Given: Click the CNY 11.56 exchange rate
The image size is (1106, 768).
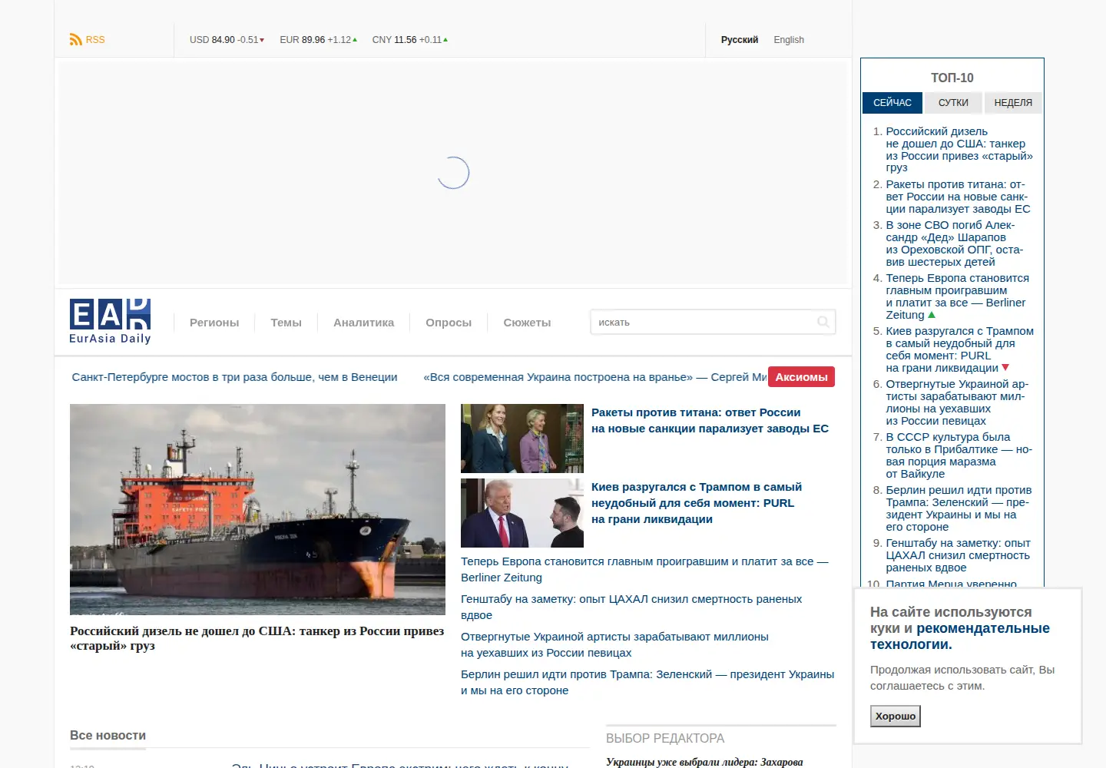Looking at the screenshot, I should pos(410,40).
